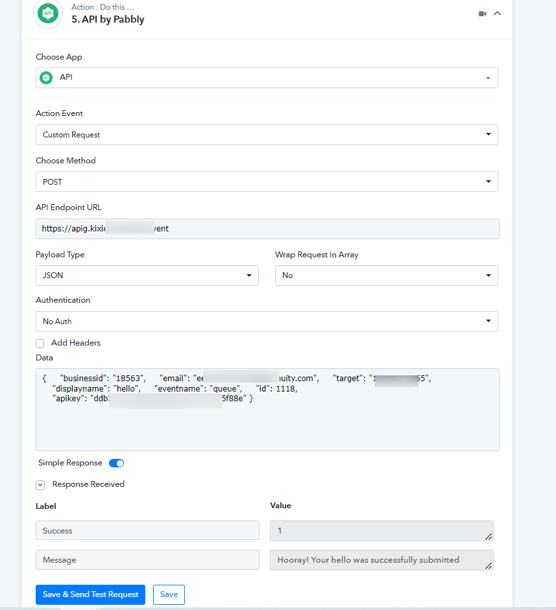The image size is (556, 610).
Task: Open the Choose Method POST dropdown
Action: click(x=267, y=182)
